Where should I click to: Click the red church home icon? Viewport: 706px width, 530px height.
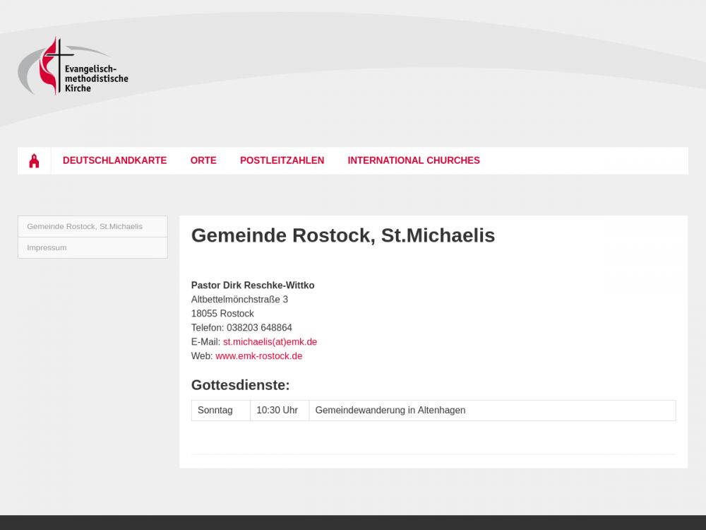point(34,161)
